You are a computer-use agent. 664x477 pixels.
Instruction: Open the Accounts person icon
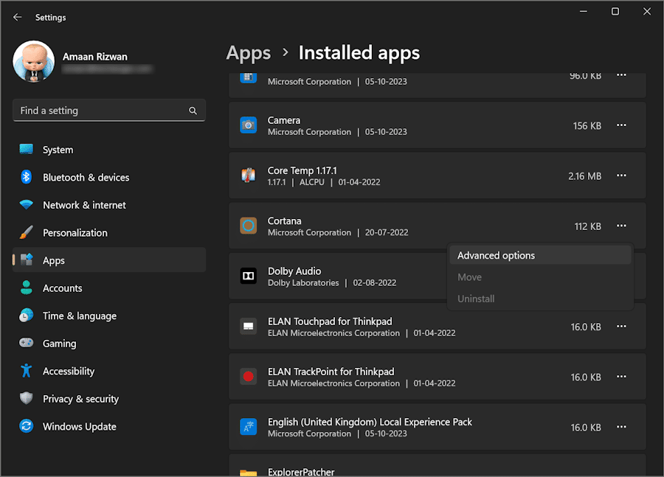tap(27, 288)
